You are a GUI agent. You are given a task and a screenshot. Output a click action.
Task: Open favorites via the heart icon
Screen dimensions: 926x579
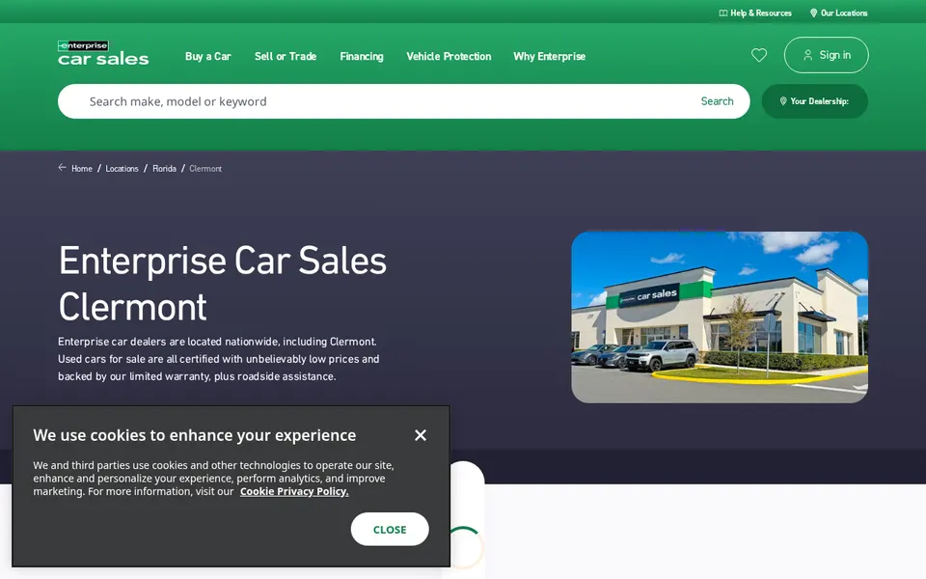(759, 55)
